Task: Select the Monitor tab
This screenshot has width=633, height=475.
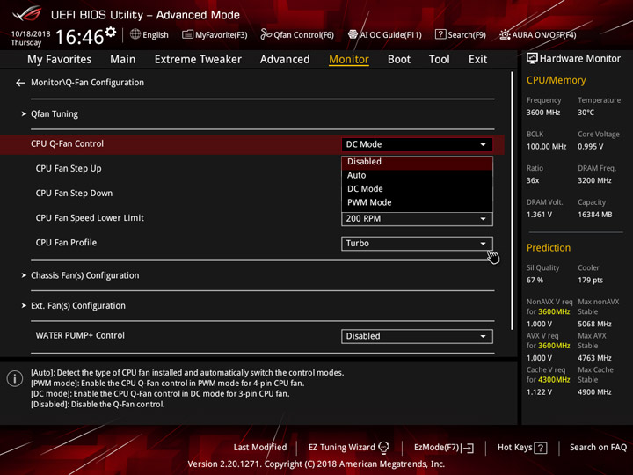Action: point(349,60)
